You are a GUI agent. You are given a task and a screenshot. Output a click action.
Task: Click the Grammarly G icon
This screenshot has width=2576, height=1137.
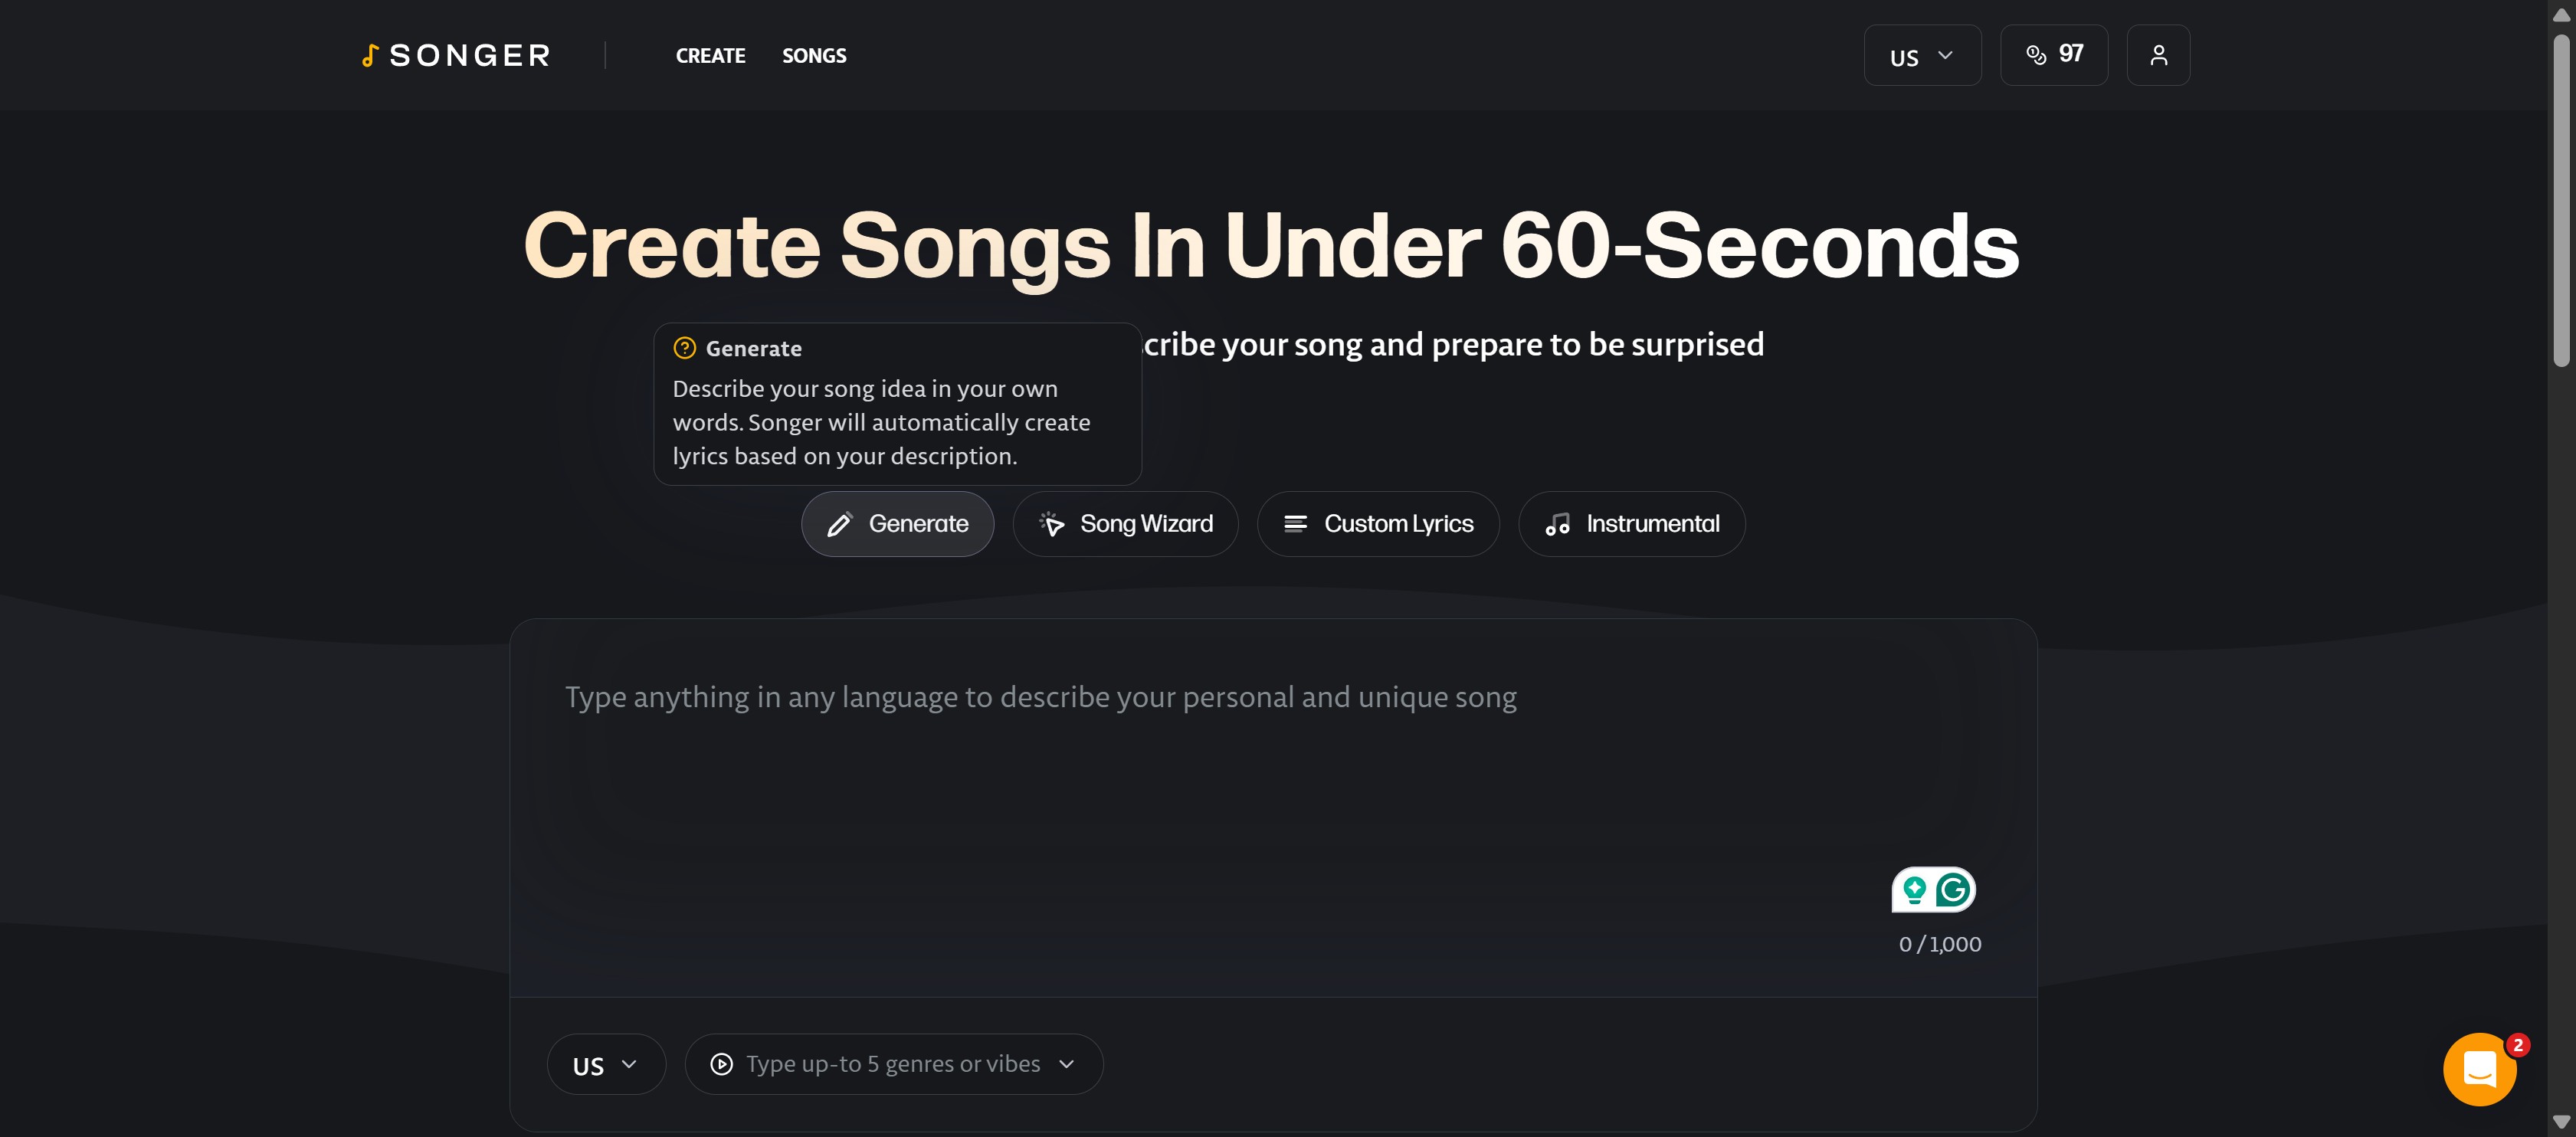(x=1952, y=889)
